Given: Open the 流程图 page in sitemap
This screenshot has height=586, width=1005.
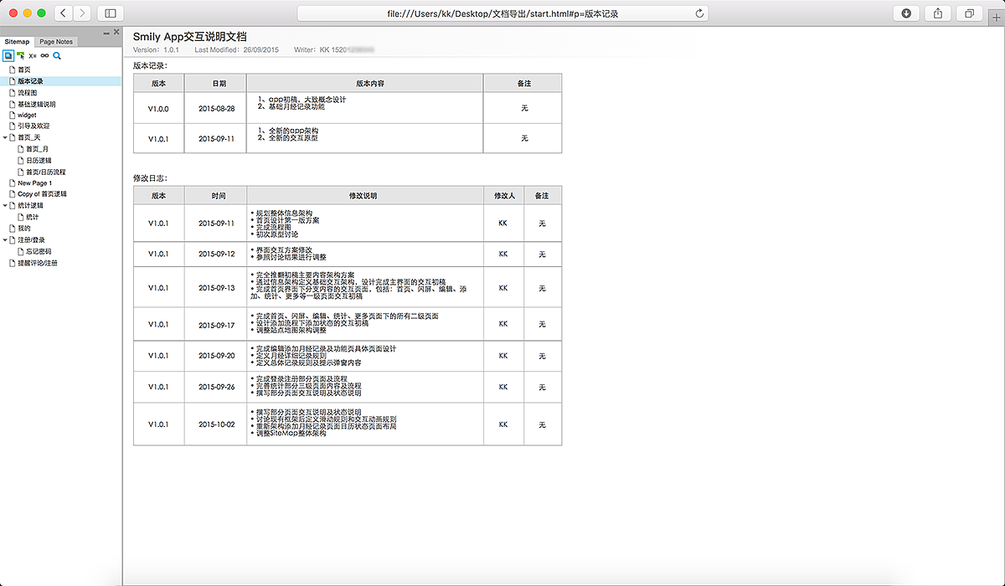Looking at the screenshot, I should click(27, 92).
